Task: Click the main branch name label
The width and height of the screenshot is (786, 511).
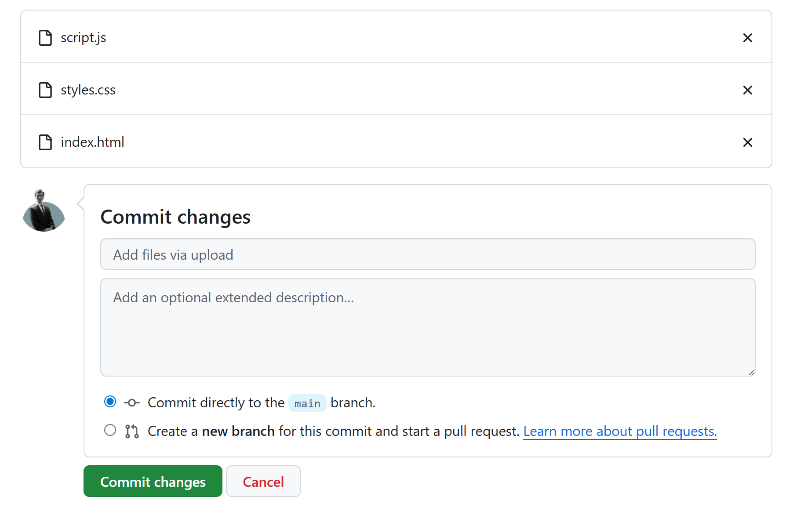Action: coord(307,403)
